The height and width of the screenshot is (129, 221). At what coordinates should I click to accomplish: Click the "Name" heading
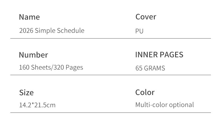click(29, 17)
